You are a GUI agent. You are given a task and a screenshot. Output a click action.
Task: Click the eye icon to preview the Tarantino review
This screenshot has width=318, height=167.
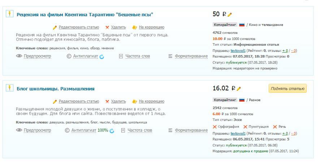(x=19, y=56)
